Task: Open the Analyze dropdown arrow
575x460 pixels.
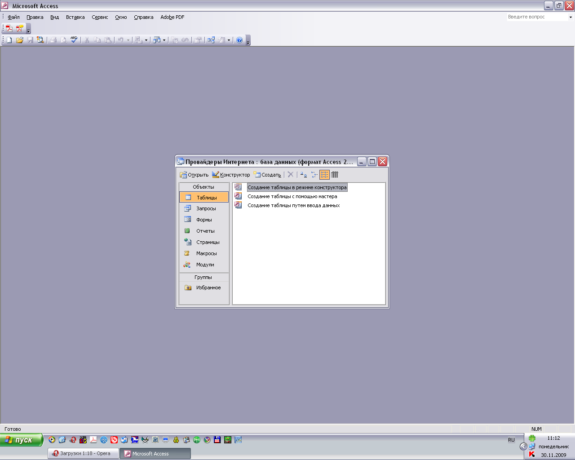Action: tap(164, 40)
